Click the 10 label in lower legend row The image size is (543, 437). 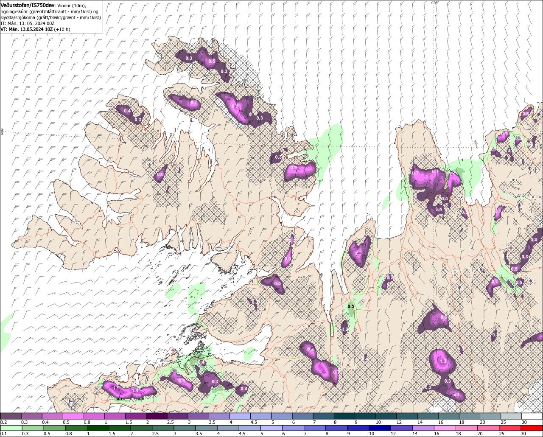(x=371, y=434)
